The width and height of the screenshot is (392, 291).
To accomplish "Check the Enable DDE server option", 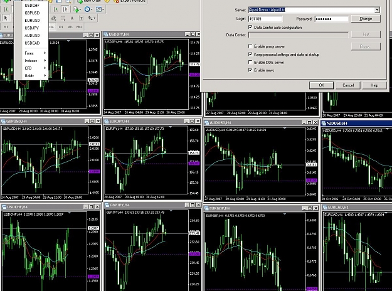I will click(250, 62).
